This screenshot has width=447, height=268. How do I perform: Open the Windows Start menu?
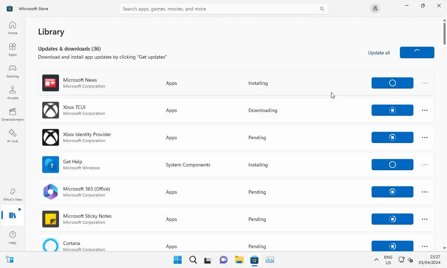tap(177, 260)
